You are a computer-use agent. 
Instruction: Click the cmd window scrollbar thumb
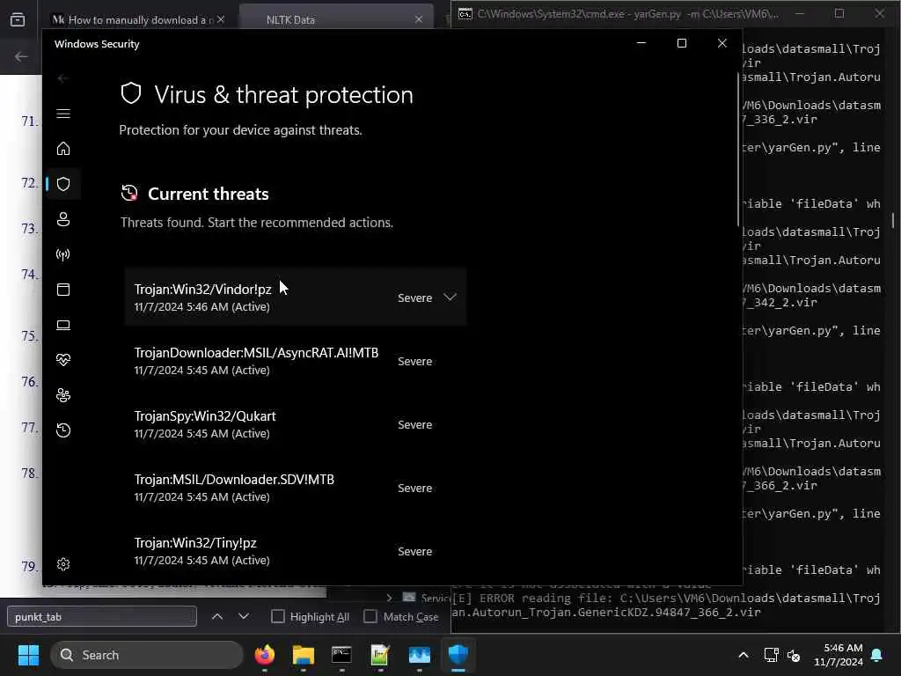click(893, 220)
